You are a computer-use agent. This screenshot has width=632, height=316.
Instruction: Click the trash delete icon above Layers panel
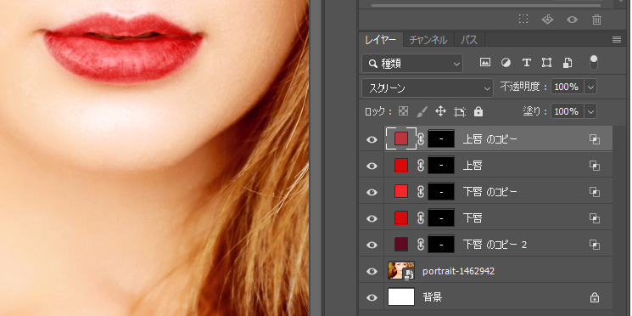(597, 19)
